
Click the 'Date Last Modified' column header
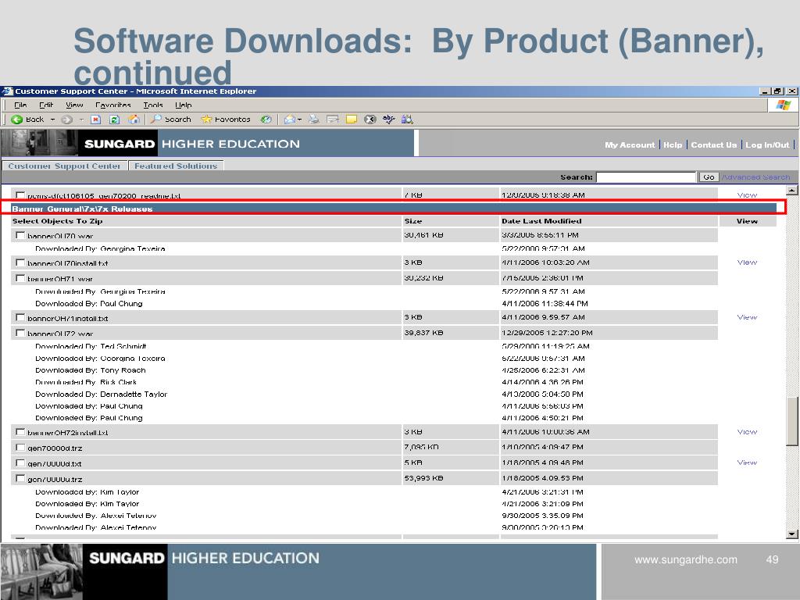click(541, 221)
